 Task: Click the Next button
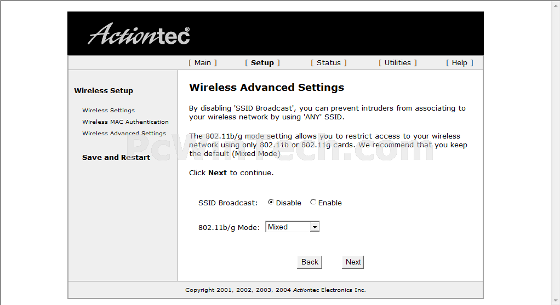353,262
